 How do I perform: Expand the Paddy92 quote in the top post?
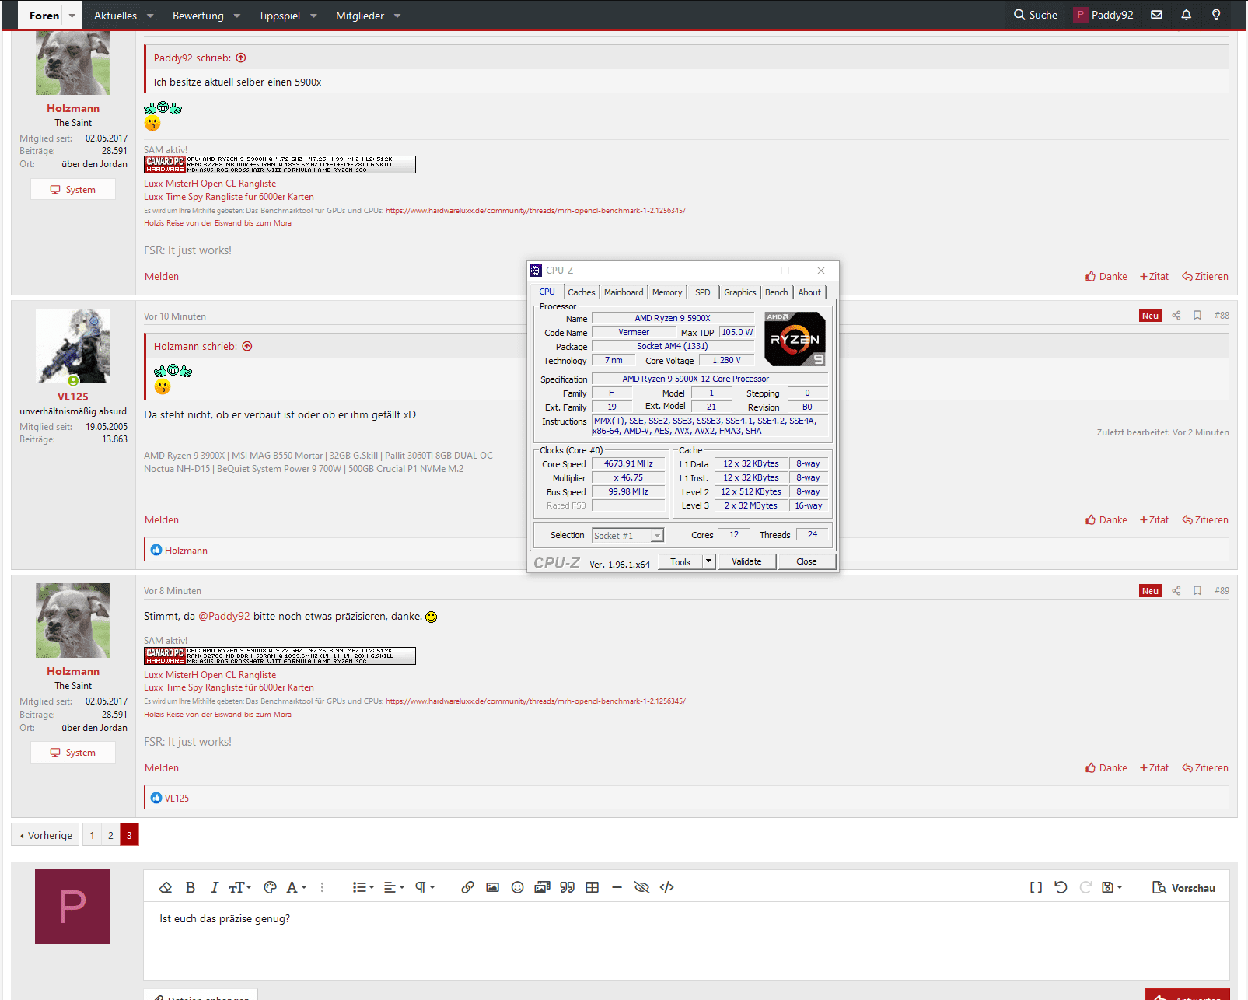[241, 58]
